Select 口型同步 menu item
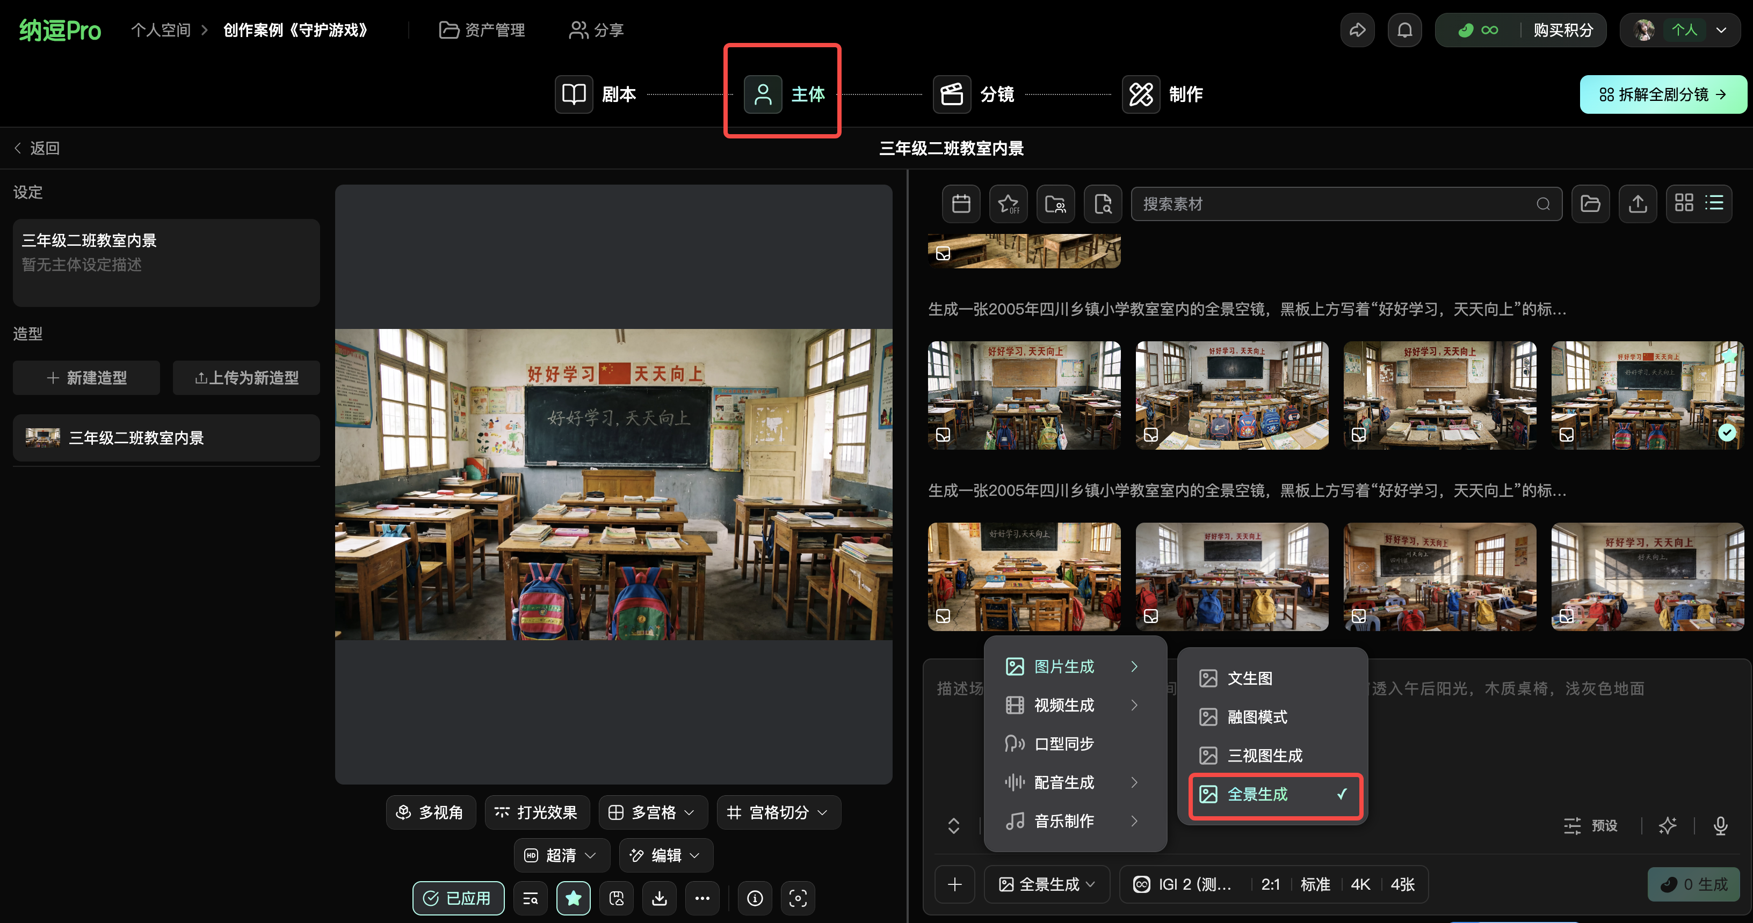 (x=1075, y=743)
